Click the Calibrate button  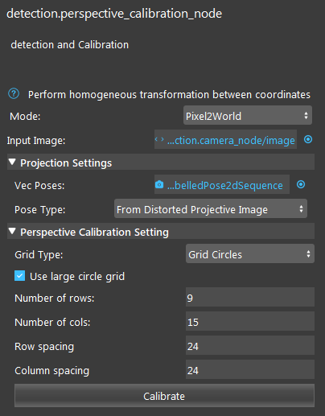point(164,396)
